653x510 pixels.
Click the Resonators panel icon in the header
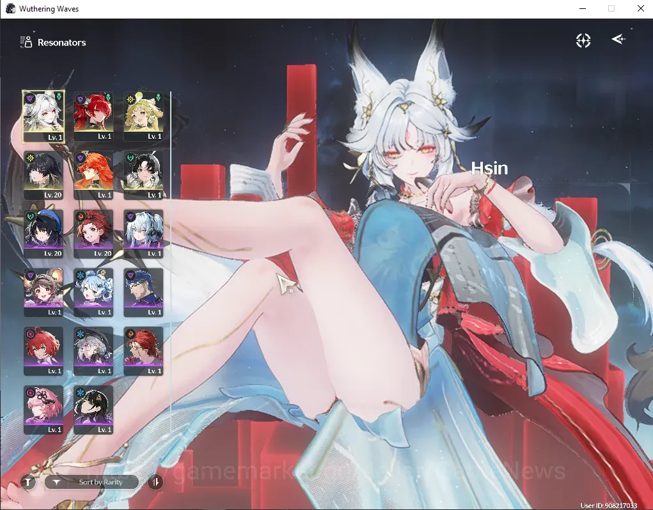pos(26,42)
